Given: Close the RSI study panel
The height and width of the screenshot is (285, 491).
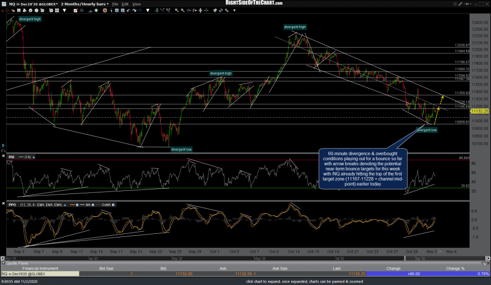Looking at the screenshot, I should (3, 156).
